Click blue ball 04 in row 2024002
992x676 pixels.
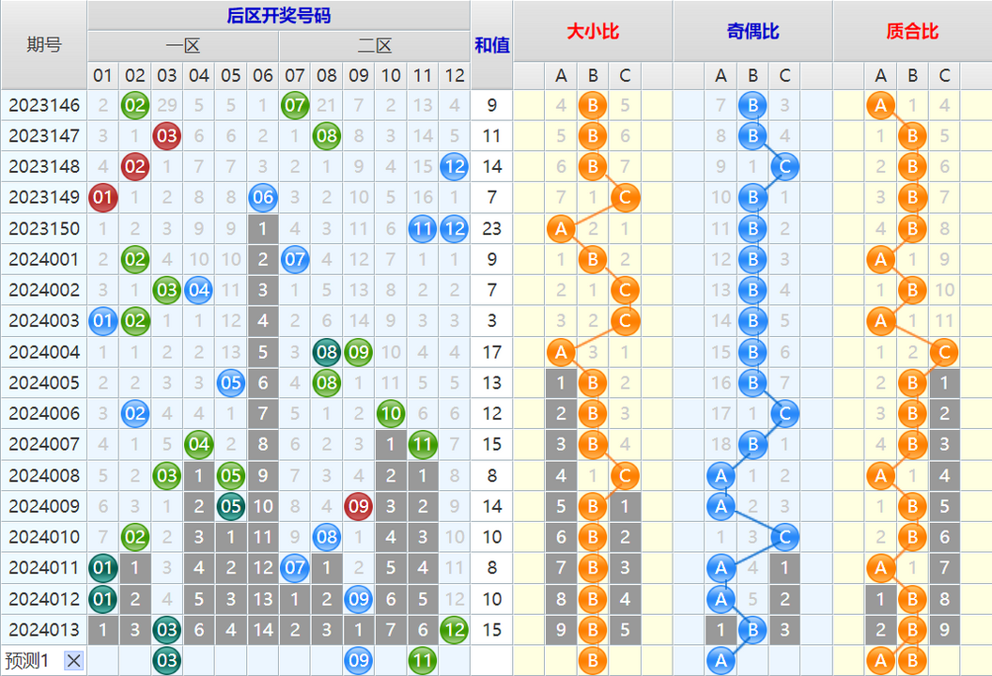pos(198,290)
